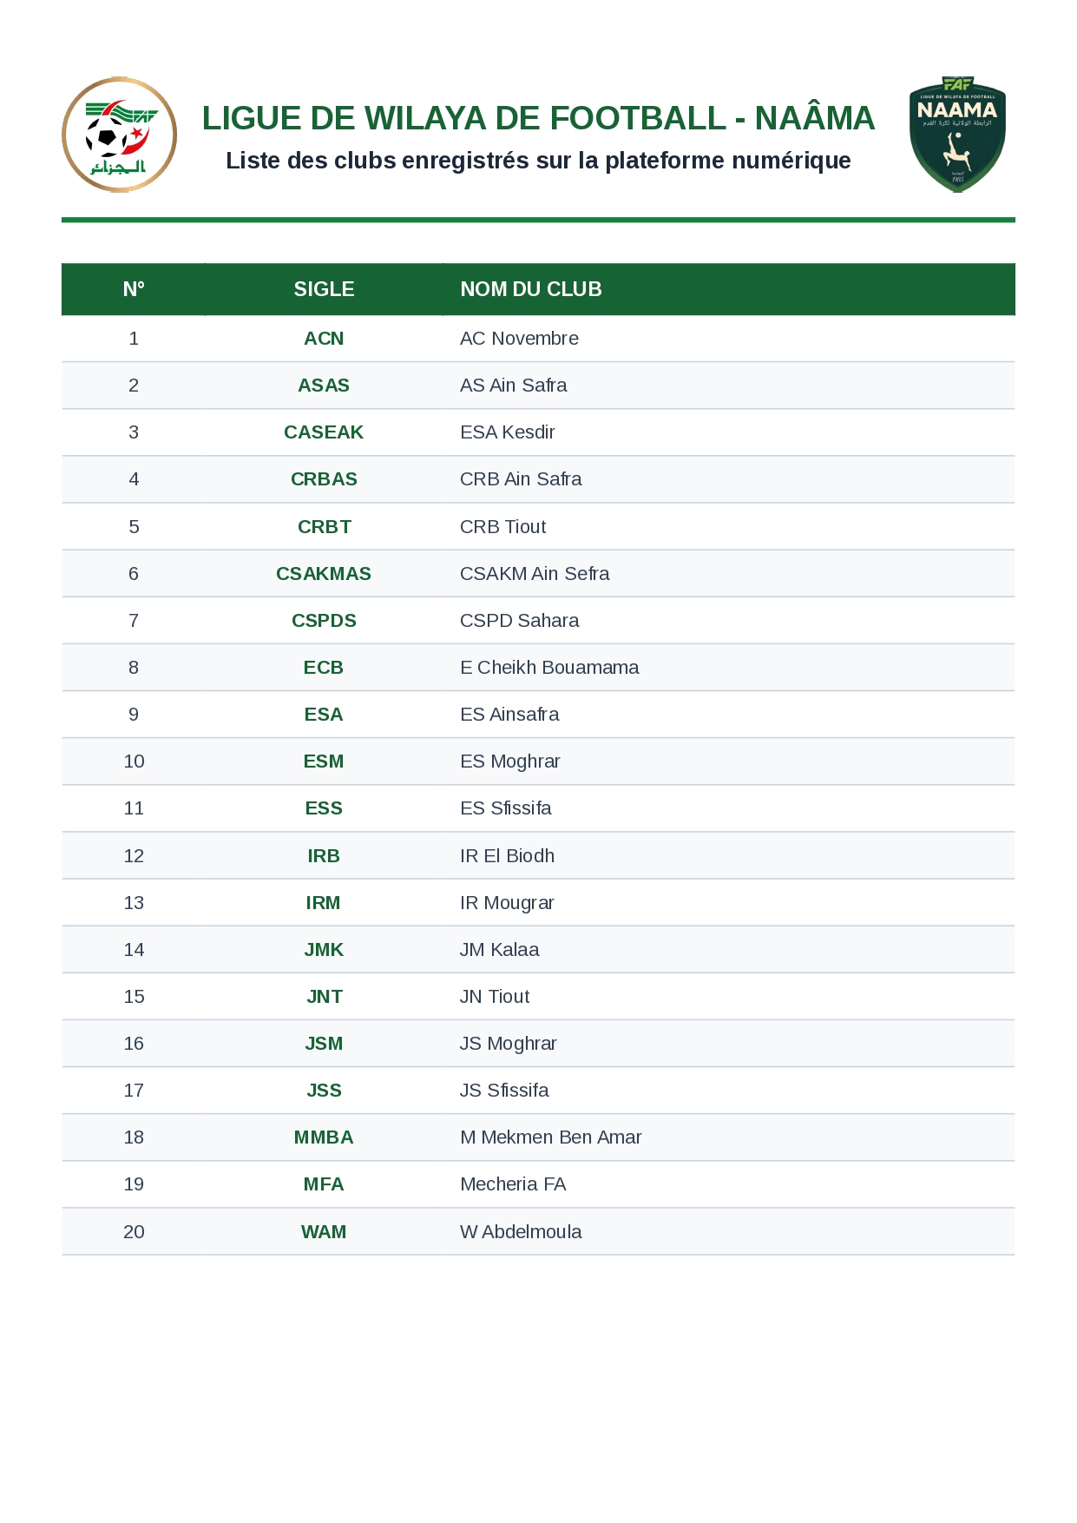This screenshot has height=1523, width=1077.
Task: Select the ESM sigle in row 10
Action: pos(324,761)
